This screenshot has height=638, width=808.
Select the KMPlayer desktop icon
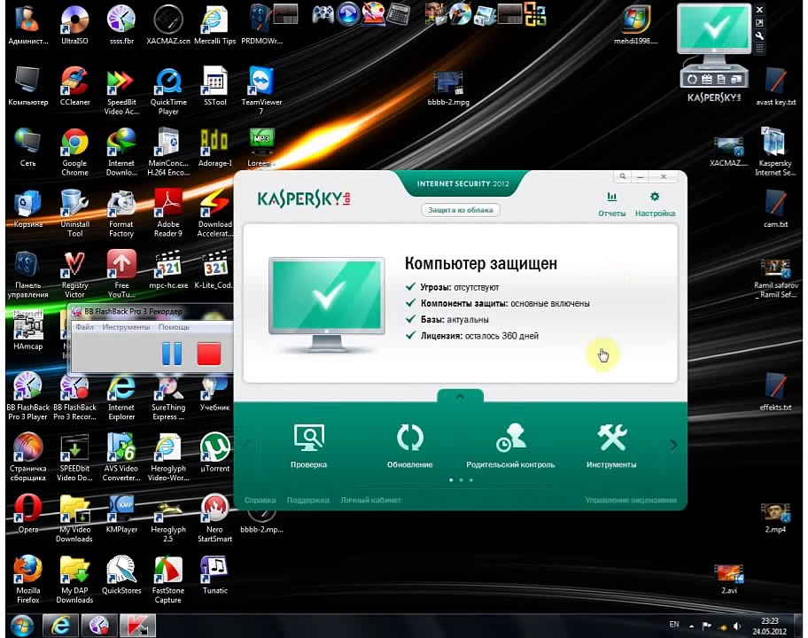pos(121,513)
